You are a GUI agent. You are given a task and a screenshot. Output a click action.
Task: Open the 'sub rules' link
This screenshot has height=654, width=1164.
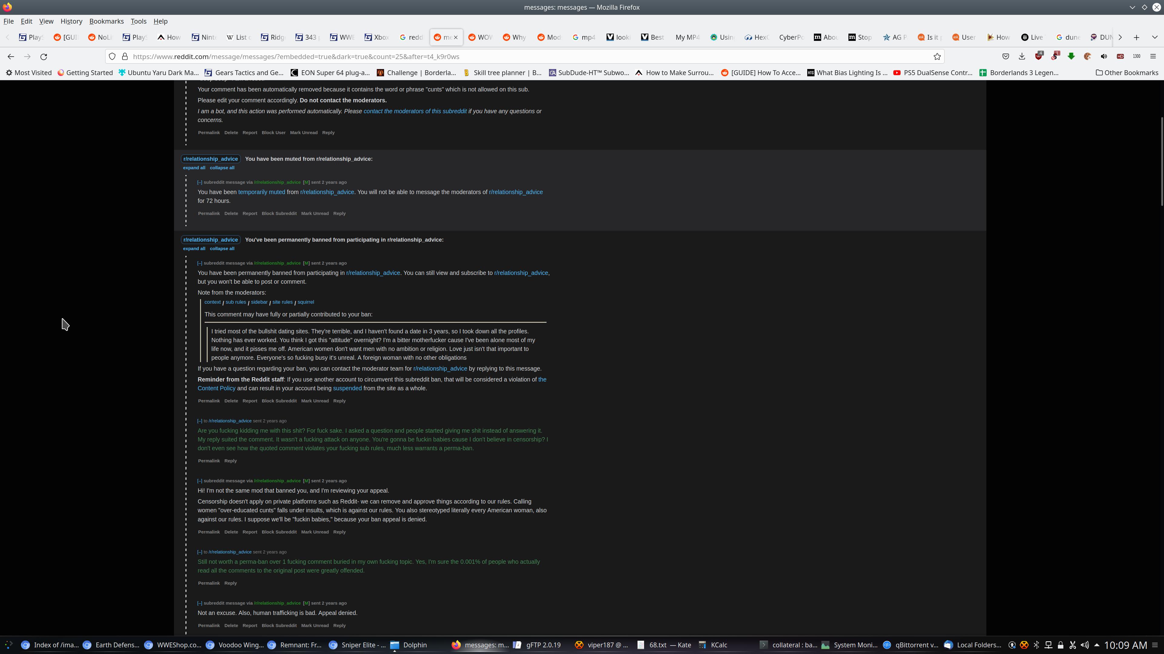(x=236, y=302)
